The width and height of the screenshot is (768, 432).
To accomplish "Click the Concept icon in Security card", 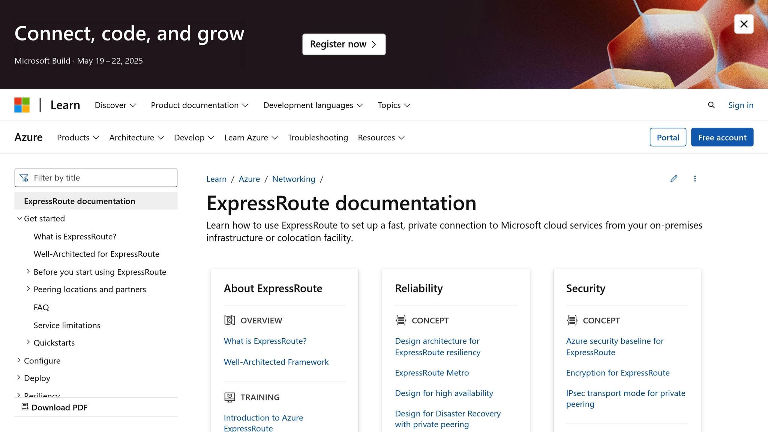I will [572, 320].
